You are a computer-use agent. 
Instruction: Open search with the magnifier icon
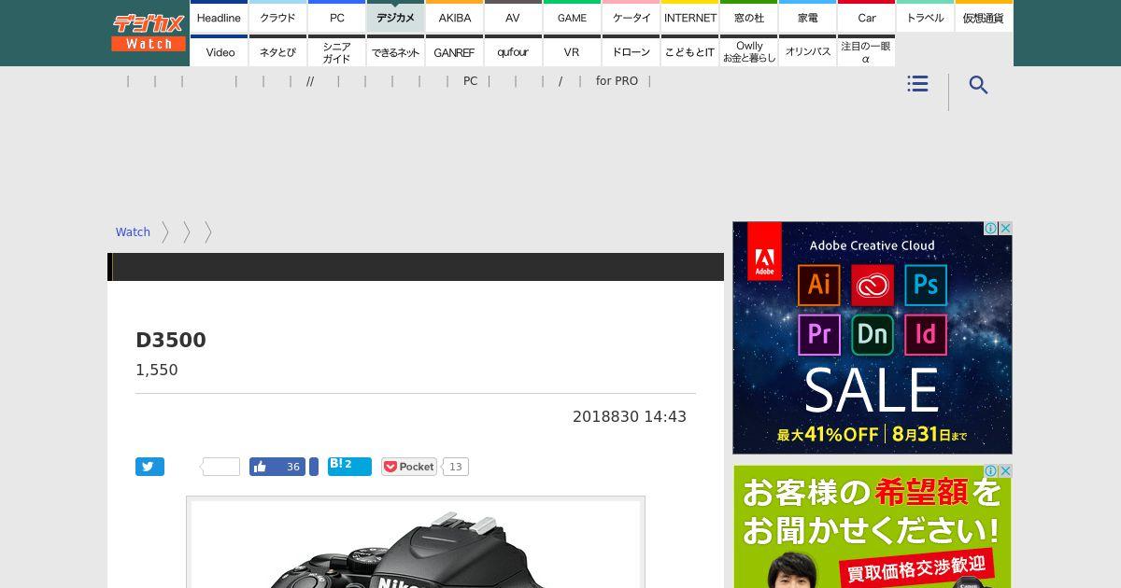[x=978, y=85]
